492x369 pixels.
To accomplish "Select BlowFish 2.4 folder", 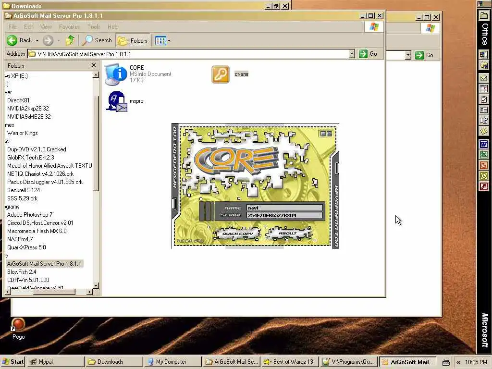I will click(21, 272).
